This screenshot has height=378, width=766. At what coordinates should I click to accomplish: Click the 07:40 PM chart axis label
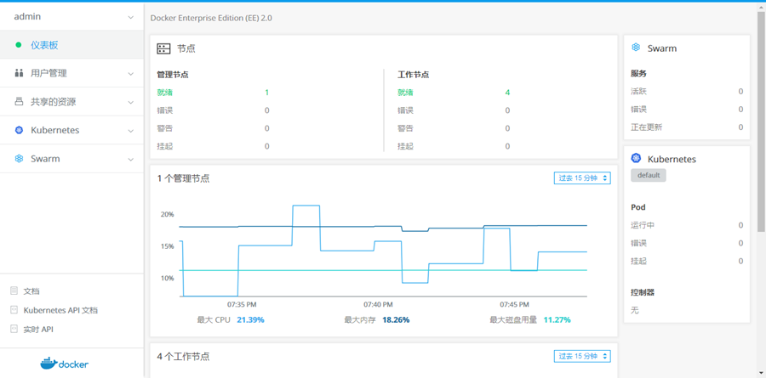[378, 304]
